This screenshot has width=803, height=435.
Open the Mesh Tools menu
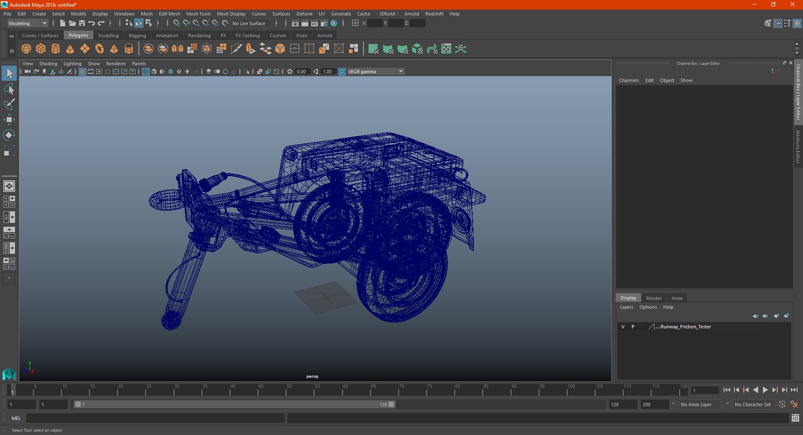click(198, 14)
